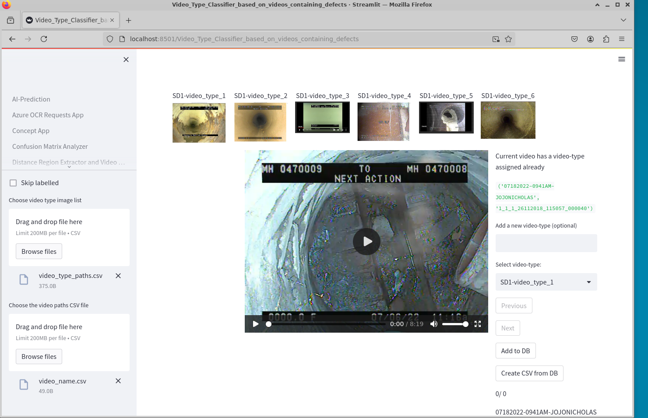Enter video fullscreen mode
Viewport: 648px width, 418px height.
pyautogui.click(x=478, y=324)
